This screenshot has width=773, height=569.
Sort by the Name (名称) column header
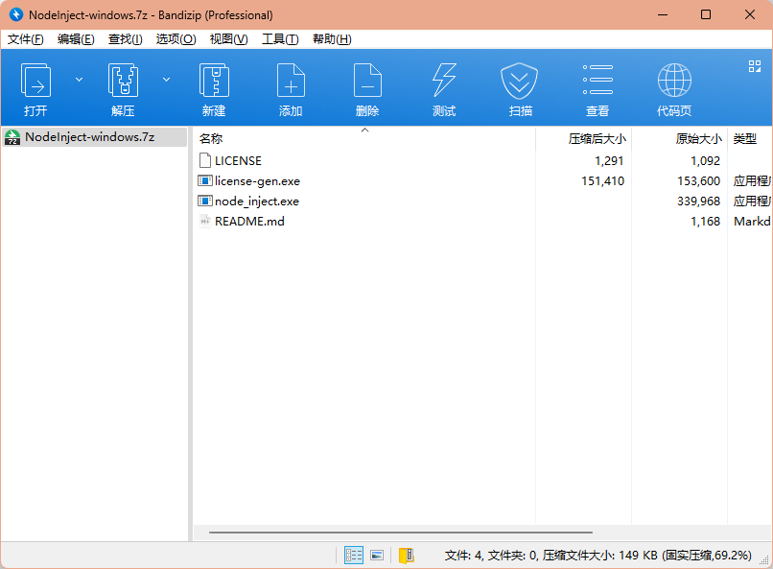[211, 139]
